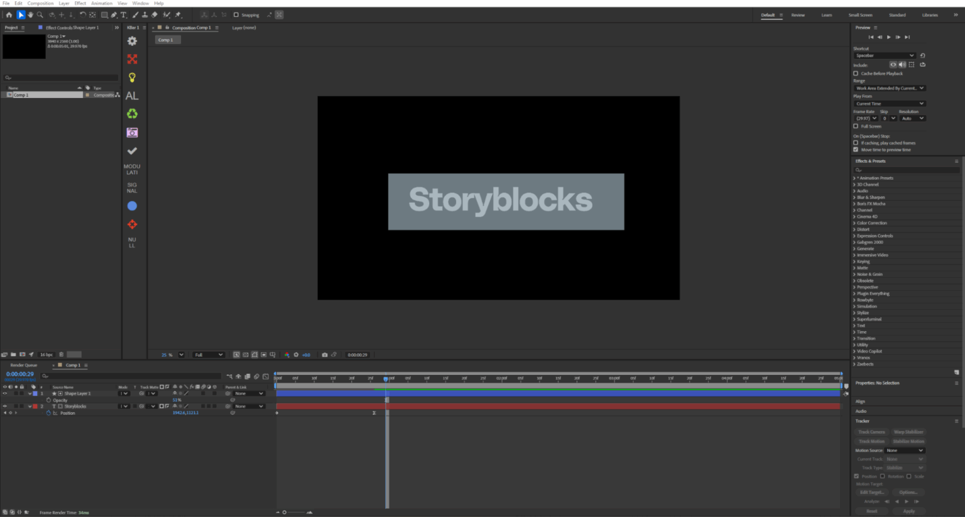Toggle Position stopwatch on Storyblocks layer
965x517 pixels.
pyautogui.click(x=48, y=413)
